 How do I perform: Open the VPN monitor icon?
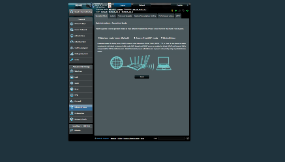coord(72,95)
